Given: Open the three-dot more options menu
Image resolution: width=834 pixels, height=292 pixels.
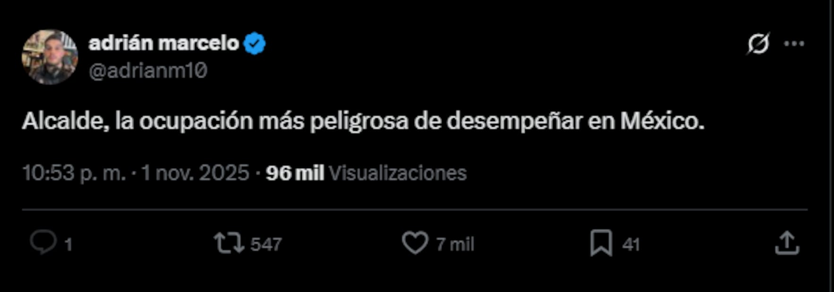Looking at the screenshot, I should (x=794, y=44).
